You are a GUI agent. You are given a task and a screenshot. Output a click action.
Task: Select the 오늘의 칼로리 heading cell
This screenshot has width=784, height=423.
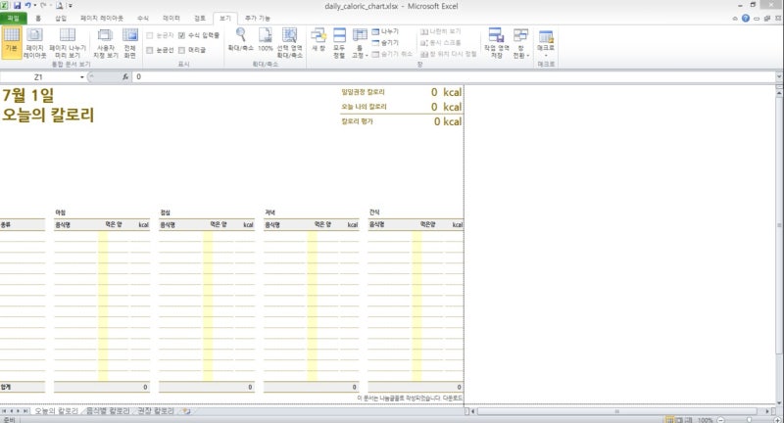(48, 115)
